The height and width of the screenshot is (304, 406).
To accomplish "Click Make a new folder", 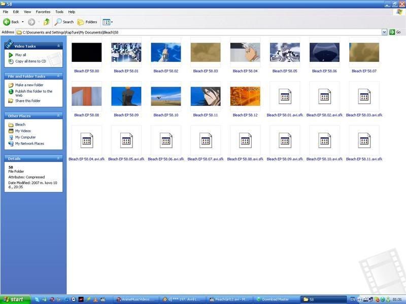I will pos(26,85).
